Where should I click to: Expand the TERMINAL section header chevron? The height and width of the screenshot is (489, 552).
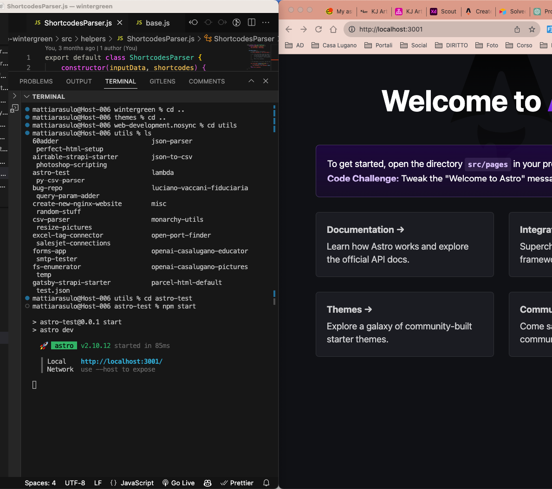[x=26, y=97]
